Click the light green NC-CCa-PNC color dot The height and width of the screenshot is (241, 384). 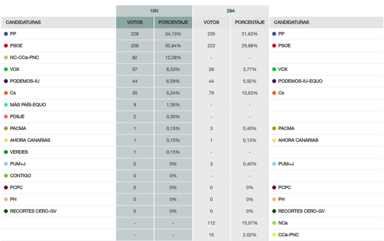[x=6, y=58]
